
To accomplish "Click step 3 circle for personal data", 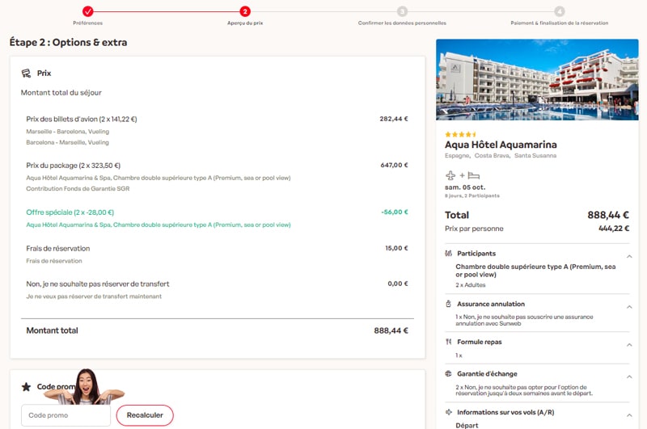I will (x=402, y=11).
